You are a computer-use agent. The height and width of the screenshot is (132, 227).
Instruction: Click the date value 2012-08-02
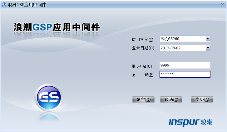pos(170,48)
